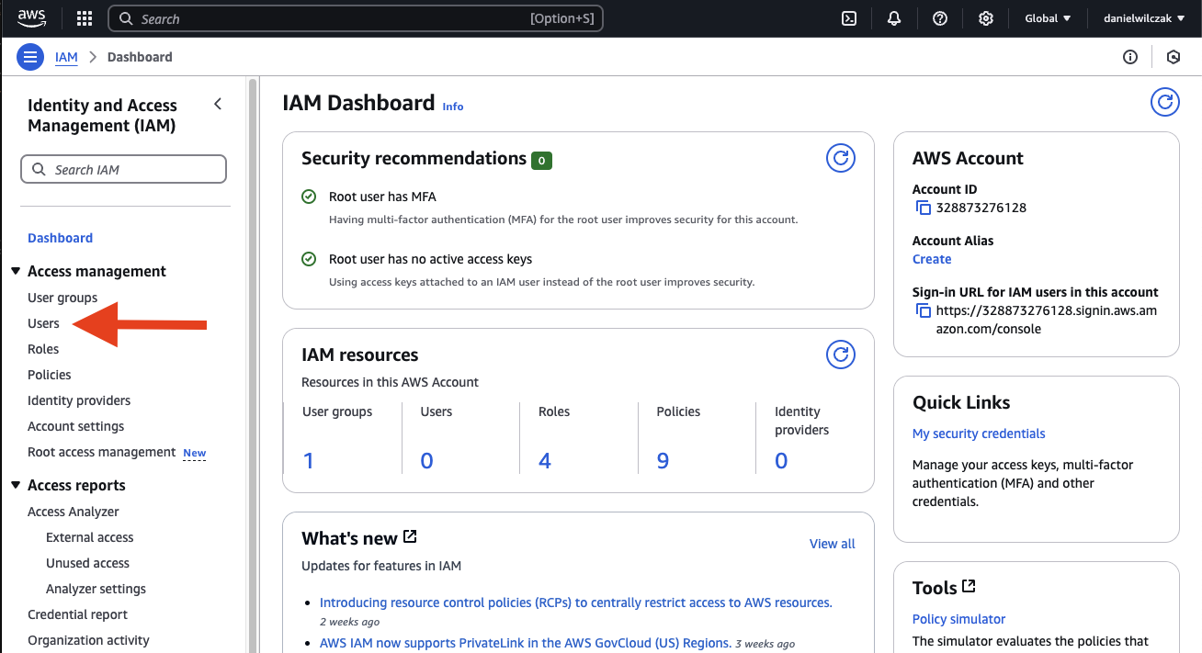Click the green 0 Security recommendations badge

tap(541, 161)
